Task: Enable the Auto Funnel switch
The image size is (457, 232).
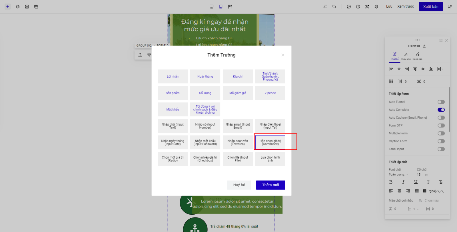Action: [441, 102]
